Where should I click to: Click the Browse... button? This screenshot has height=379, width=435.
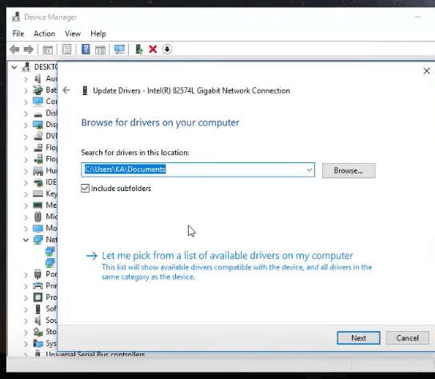349,170
